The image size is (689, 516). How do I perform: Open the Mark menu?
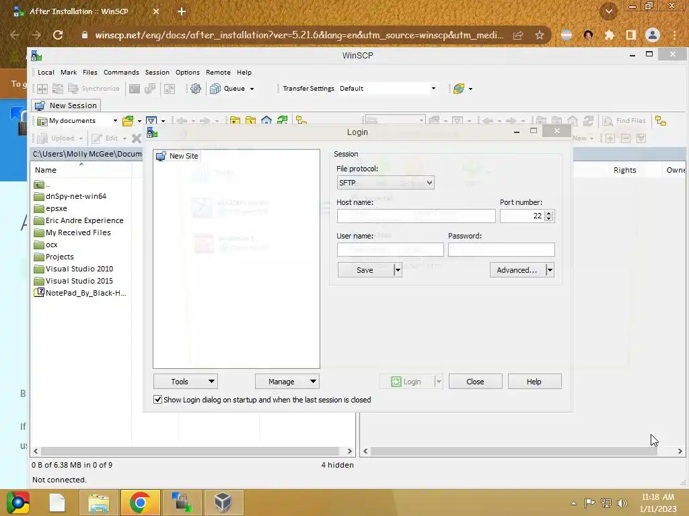[x=69, y=73]
